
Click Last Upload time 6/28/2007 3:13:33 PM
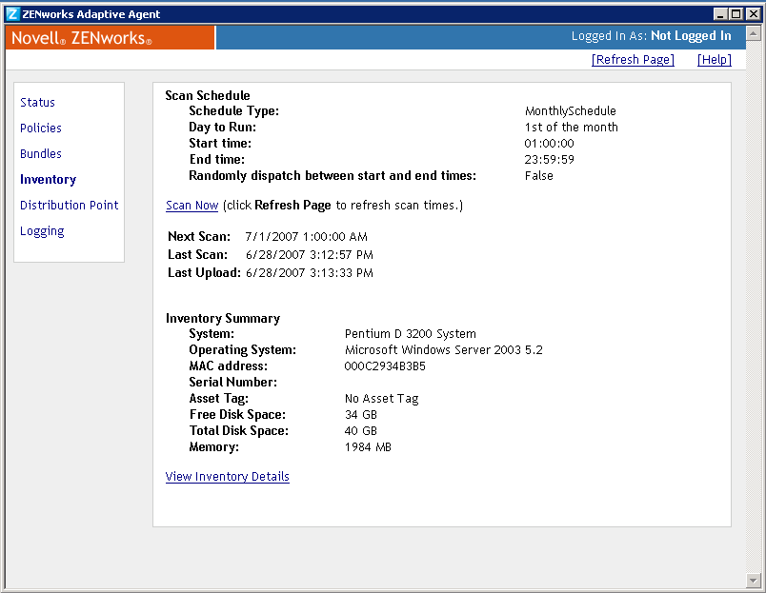coord(310,273)
